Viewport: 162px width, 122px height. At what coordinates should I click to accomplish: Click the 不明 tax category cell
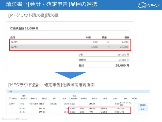(91, 112)
